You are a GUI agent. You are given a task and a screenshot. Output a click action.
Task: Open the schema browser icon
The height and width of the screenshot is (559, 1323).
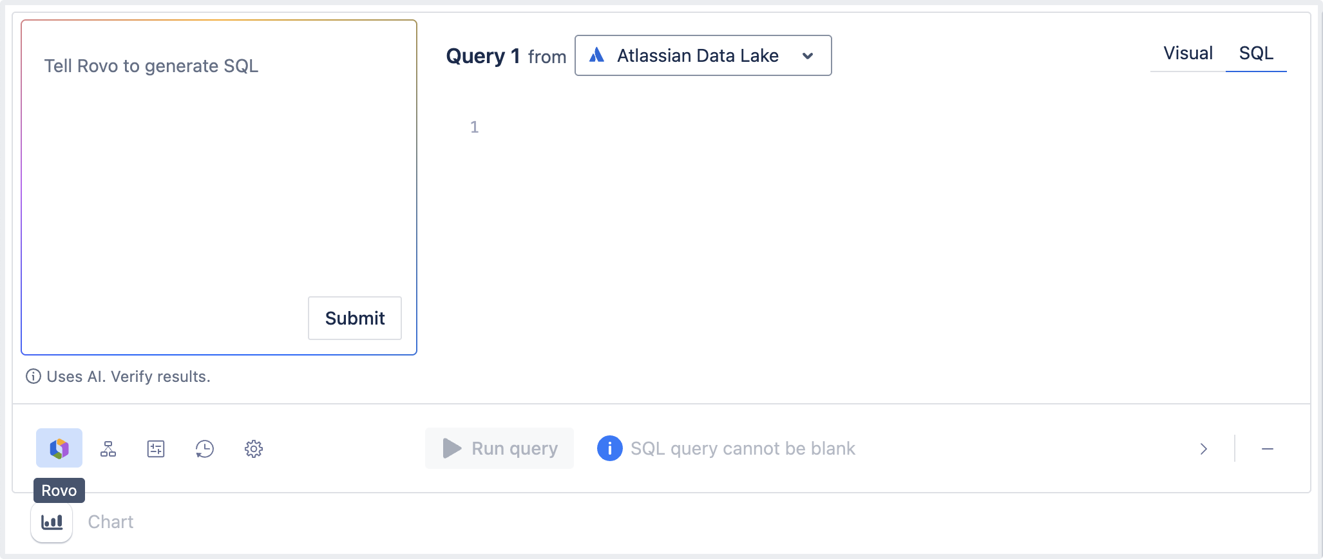pos(108,448)
